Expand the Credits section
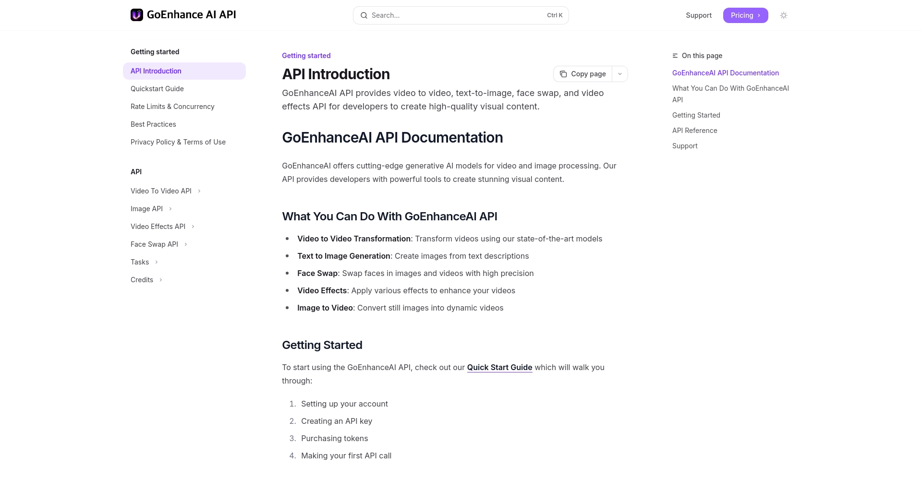 point(161,280)
